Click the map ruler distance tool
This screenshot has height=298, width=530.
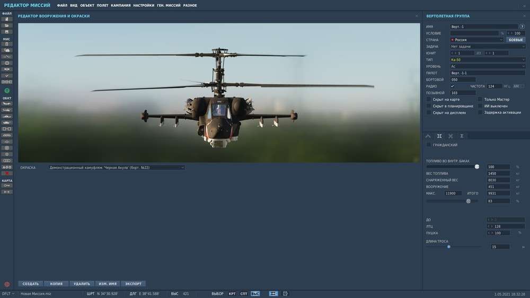coord(7,192)
